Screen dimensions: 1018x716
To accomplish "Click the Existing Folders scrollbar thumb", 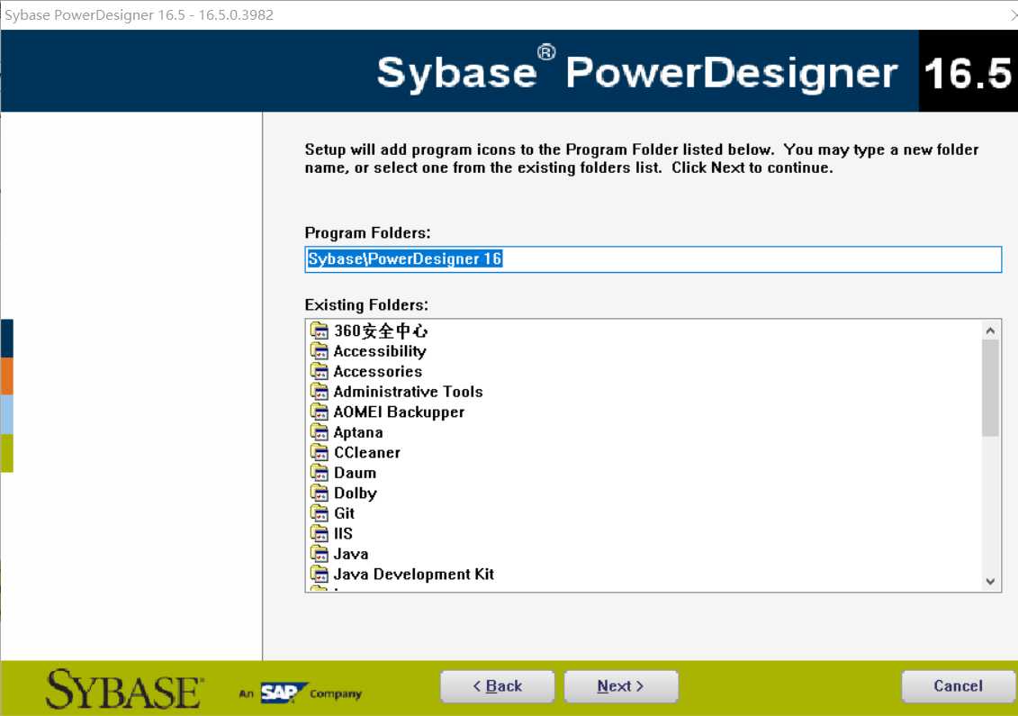I will pos(990,388).
